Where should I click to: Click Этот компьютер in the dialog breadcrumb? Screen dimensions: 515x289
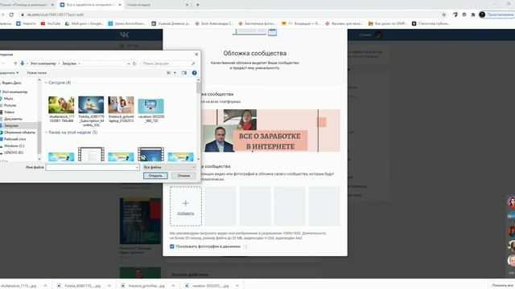click(43, 63)
